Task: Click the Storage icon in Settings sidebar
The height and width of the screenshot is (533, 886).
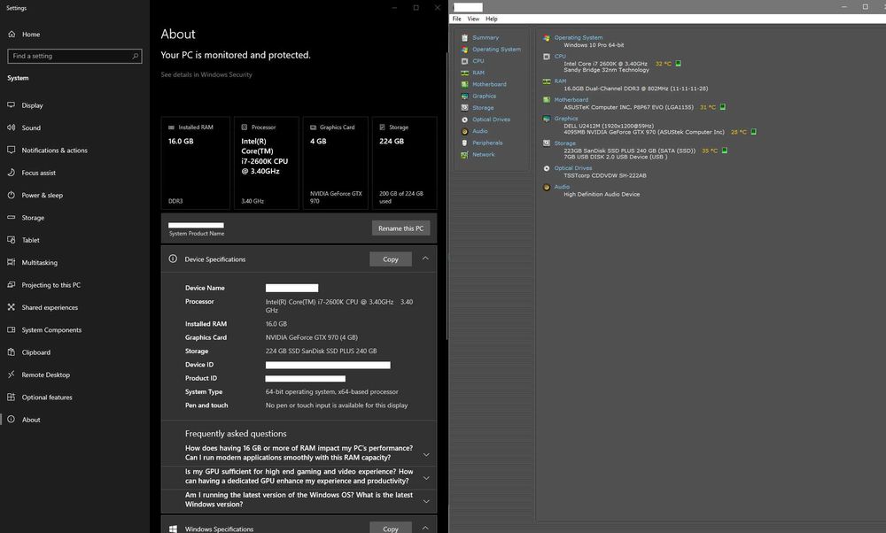Action: click(12, 218)
